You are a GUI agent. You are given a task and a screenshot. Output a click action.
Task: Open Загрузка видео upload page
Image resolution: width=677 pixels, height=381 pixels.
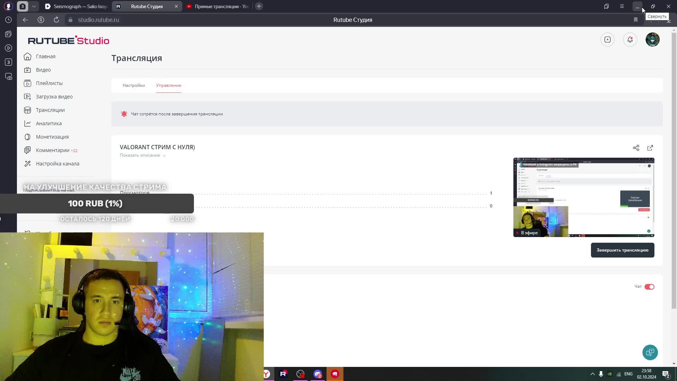click(x=48, y=97)
